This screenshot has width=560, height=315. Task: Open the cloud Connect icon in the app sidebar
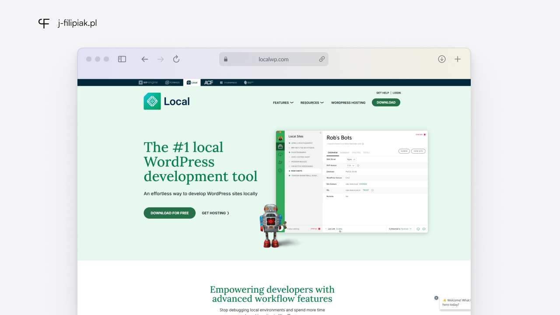pyautogui.click(x=280, y=154)
